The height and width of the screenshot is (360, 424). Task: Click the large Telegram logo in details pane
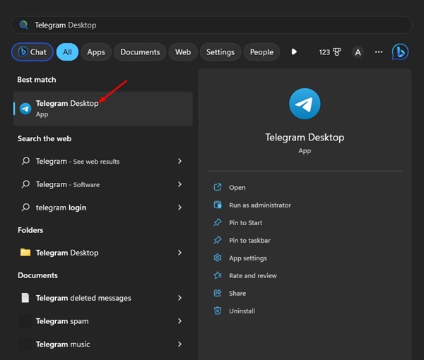[305, 104]
